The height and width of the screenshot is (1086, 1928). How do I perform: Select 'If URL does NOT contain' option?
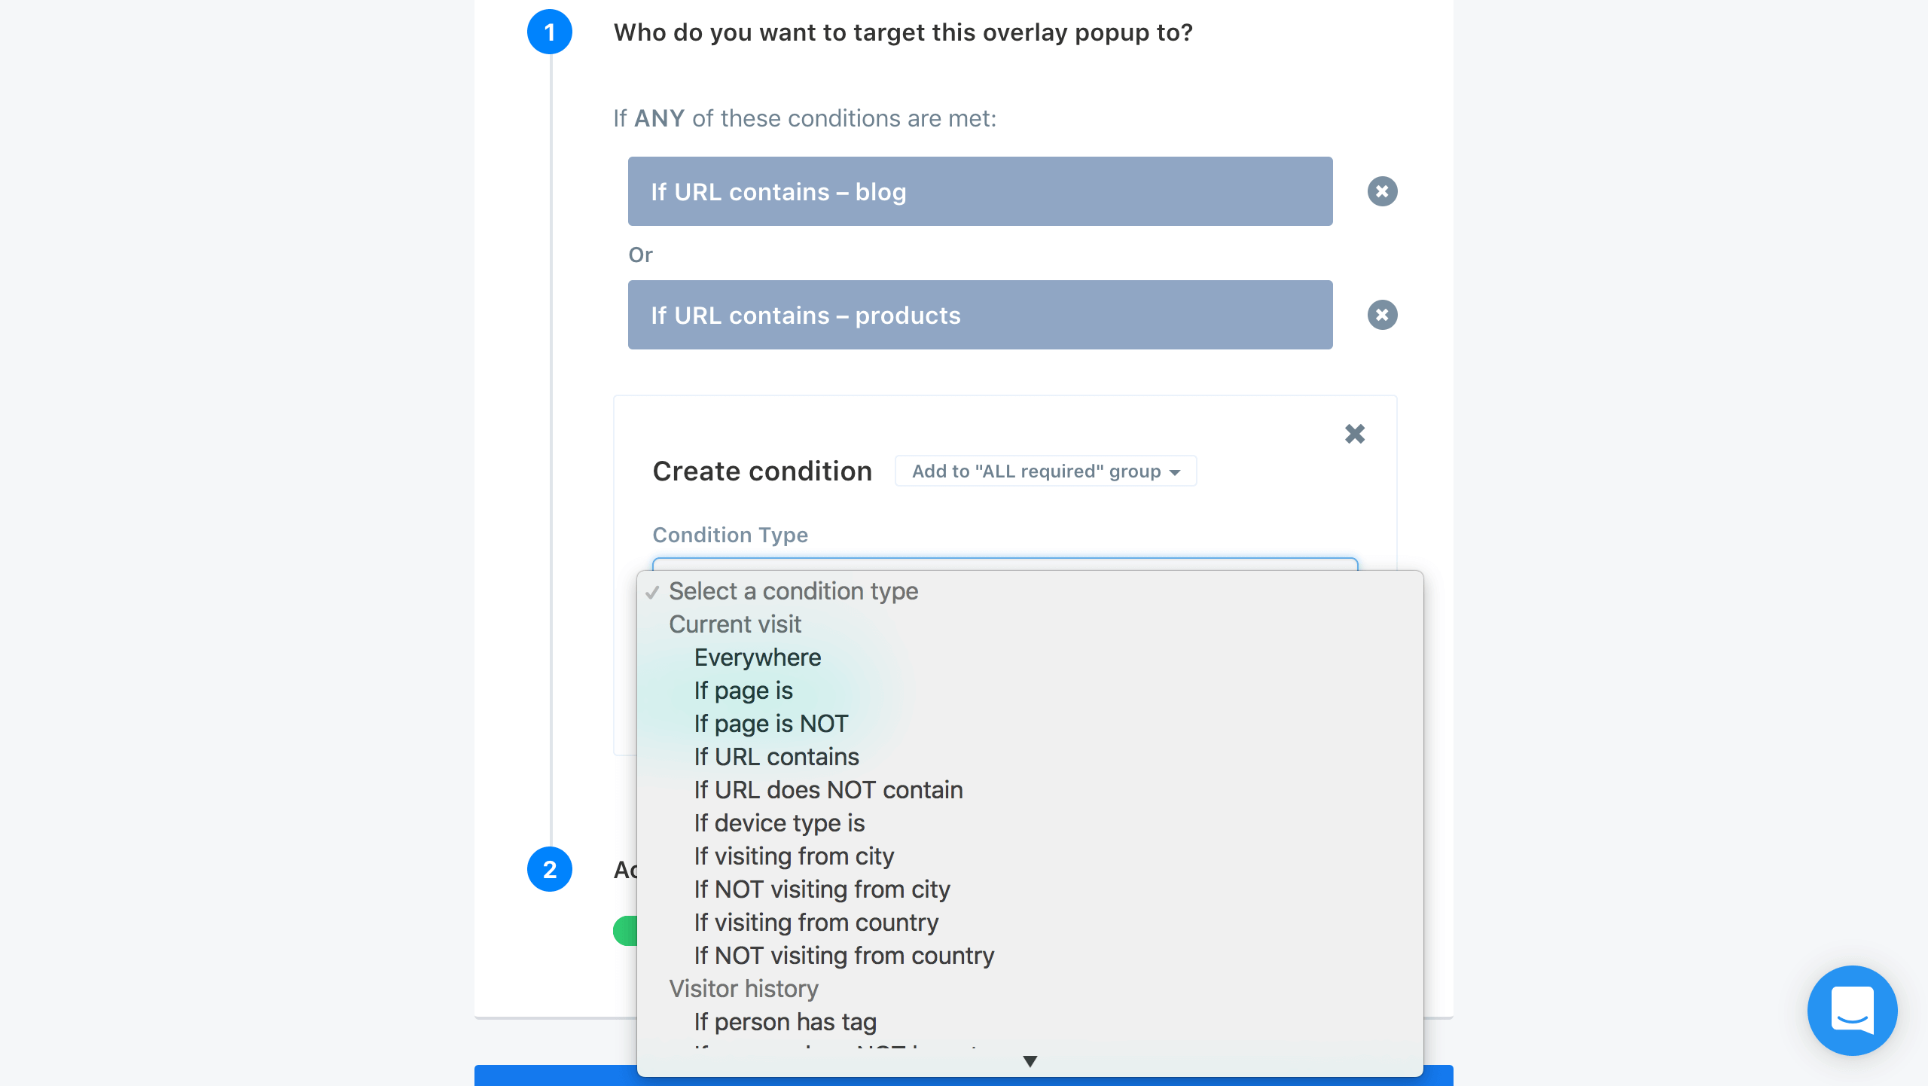828,790
